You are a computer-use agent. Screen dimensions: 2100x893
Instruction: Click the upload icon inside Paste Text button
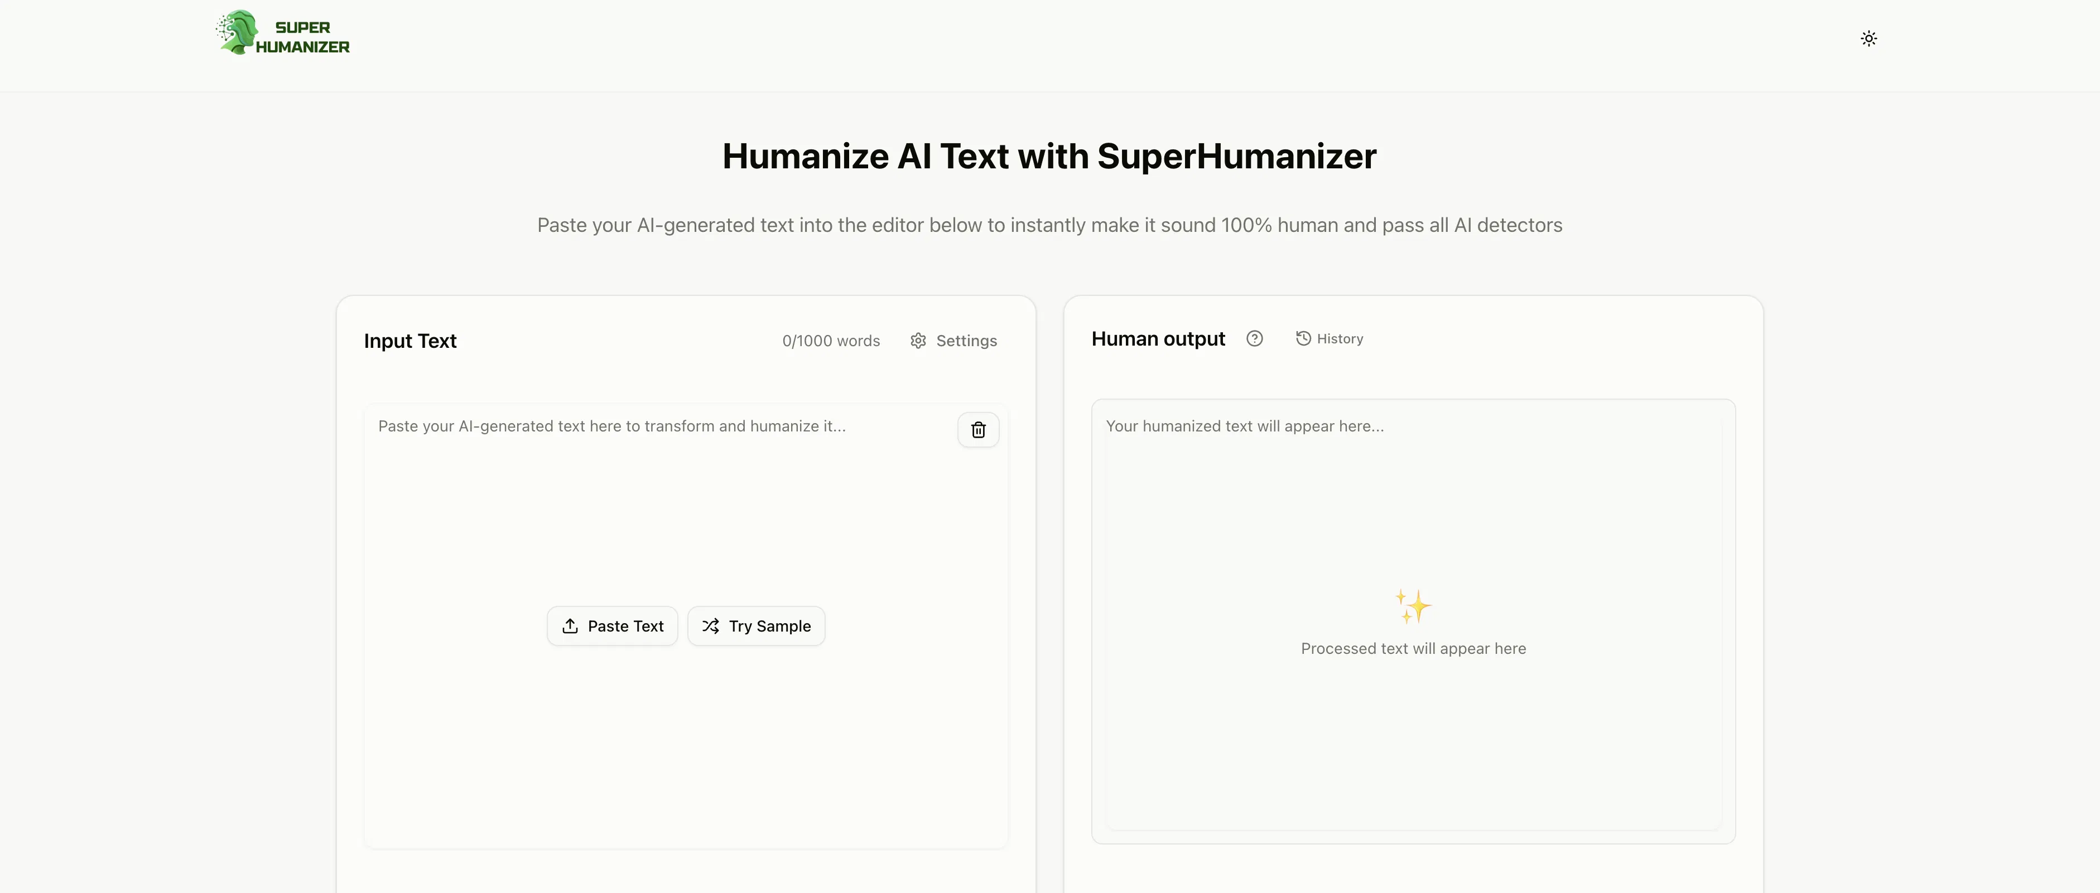tap(571, 626)
